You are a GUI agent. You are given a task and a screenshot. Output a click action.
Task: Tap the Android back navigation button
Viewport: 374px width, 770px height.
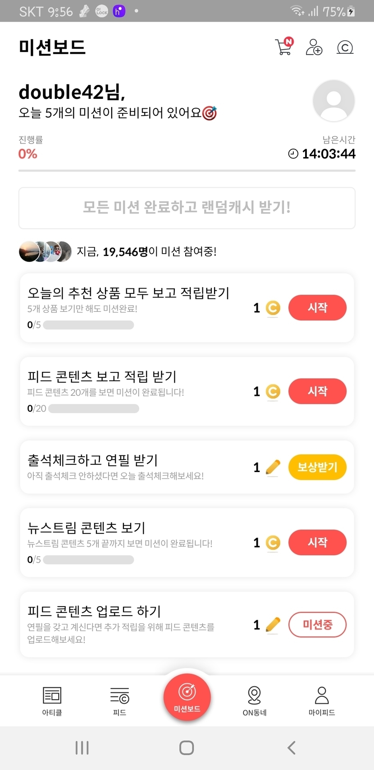point(292,748)
